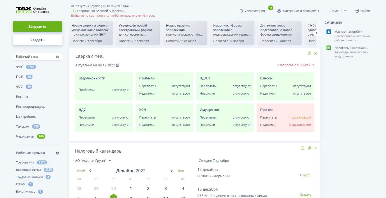This screenshot has height=198, width=386.
Task: Click the НДС card
Action: (104, 118)
